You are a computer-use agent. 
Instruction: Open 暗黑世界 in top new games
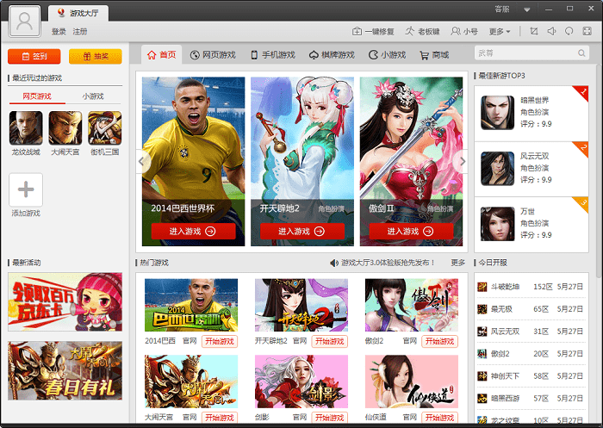coord(532,113)
